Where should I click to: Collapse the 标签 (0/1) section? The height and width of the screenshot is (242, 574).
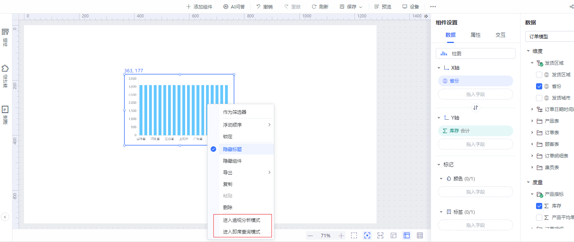click(x=441, y=212)
